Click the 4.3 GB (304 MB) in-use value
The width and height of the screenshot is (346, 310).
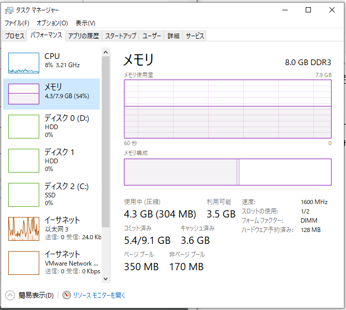160,214
